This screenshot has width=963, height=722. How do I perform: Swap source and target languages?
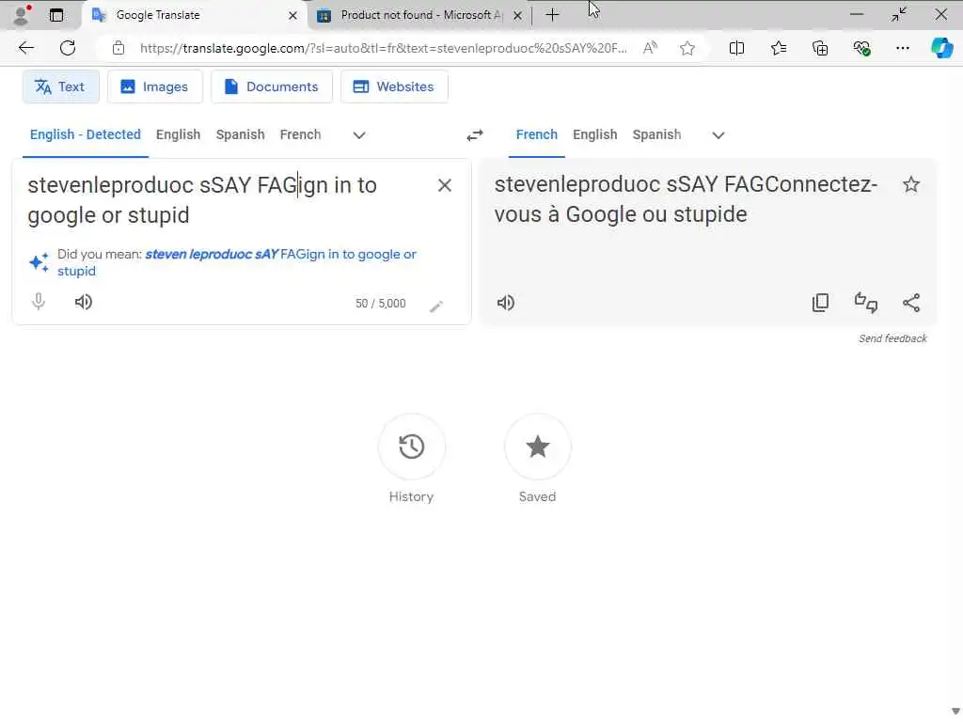(475, 135)
